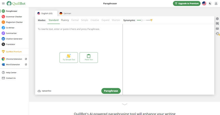Select the Fluency mode
This screenshot has height=115, width=220.
[65, 20]
